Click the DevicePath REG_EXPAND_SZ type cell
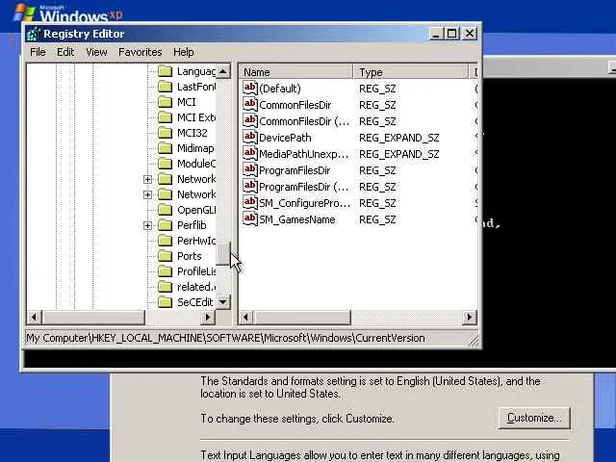 (x=399, y=138)
